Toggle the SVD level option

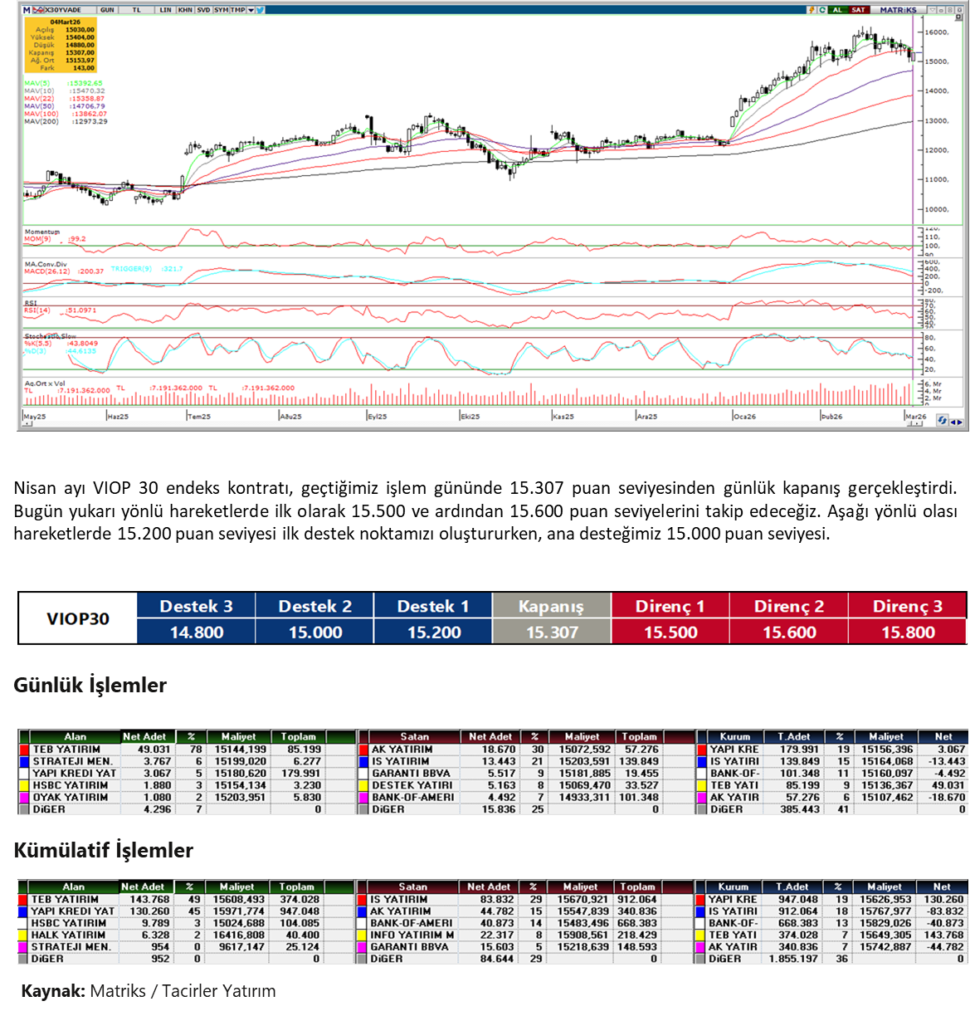pos(202,10)
